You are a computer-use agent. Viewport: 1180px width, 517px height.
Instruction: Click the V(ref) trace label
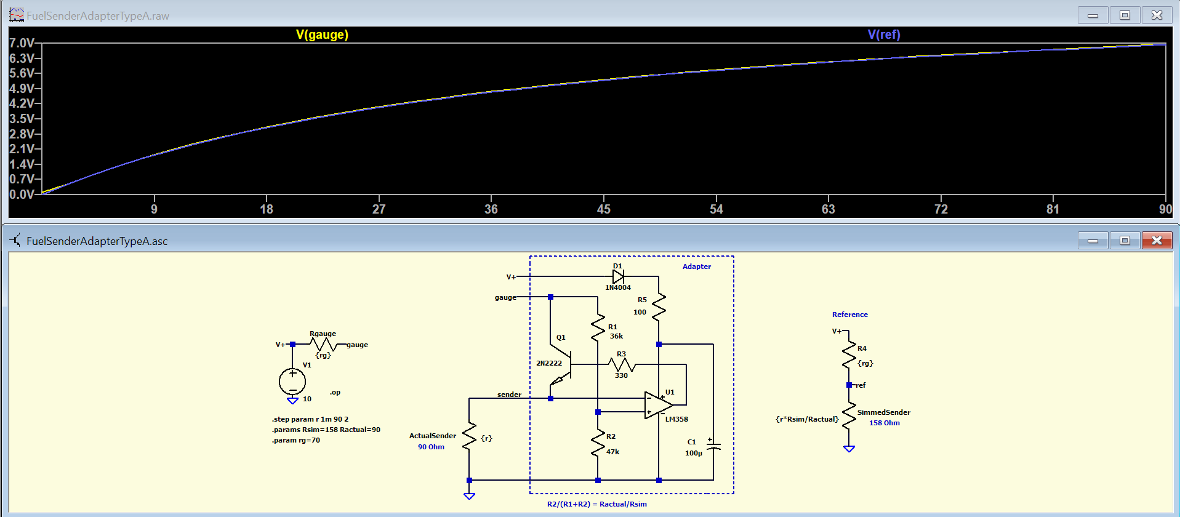(x=884, y=34)
